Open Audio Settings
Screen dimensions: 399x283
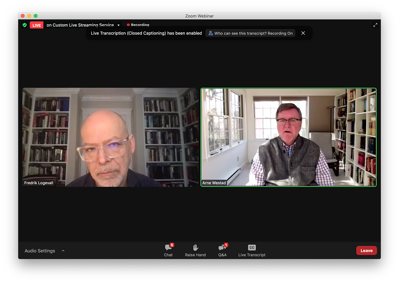(40, 251)
